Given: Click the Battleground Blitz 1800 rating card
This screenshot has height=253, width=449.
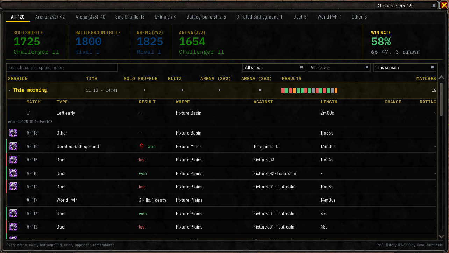Looking at the screenshot, I should 98,42.
